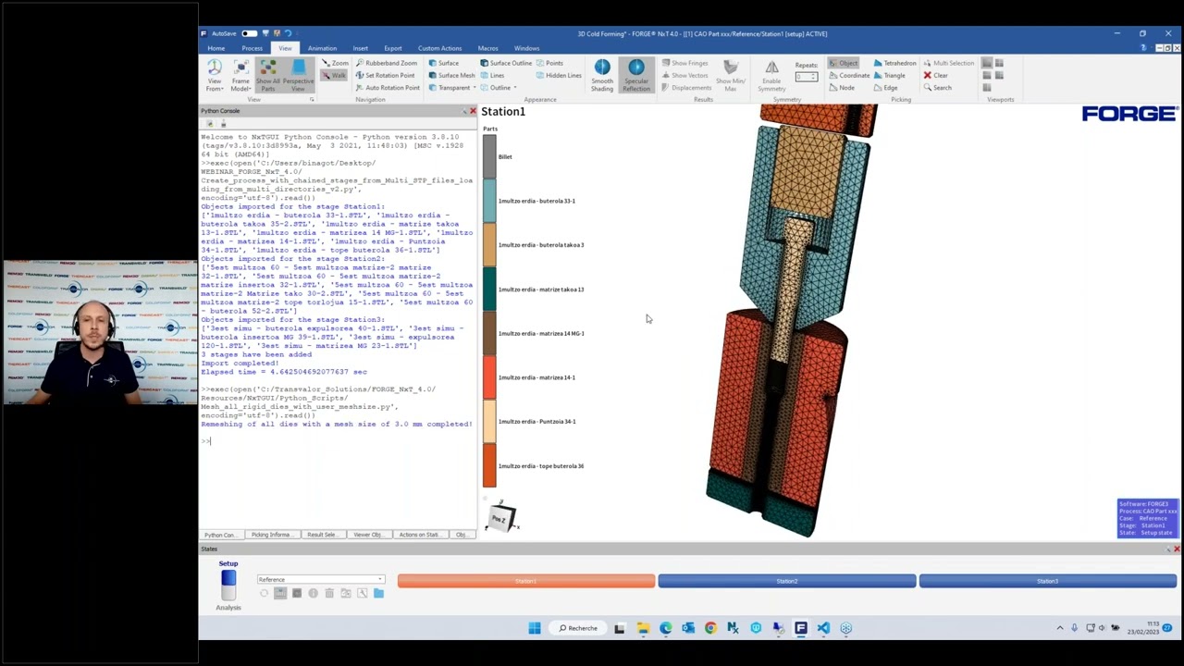
Task: Select the Station2 stage bar
Action: coord(786,581)
